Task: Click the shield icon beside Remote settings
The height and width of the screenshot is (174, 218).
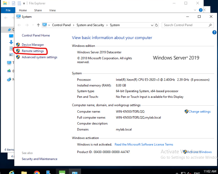Action: tap(18, 51)
